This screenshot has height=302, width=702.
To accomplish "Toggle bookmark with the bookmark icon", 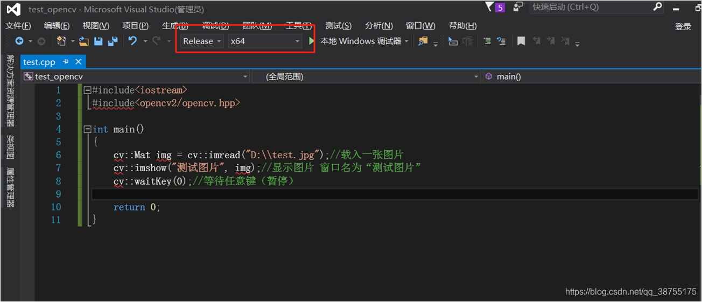I will (521, 41).
